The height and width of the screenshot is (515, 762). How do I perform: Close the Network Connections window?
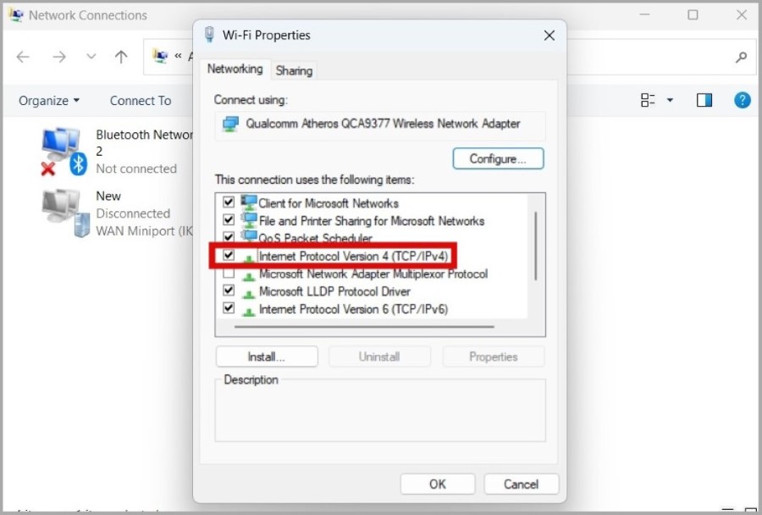pos(741,15)
